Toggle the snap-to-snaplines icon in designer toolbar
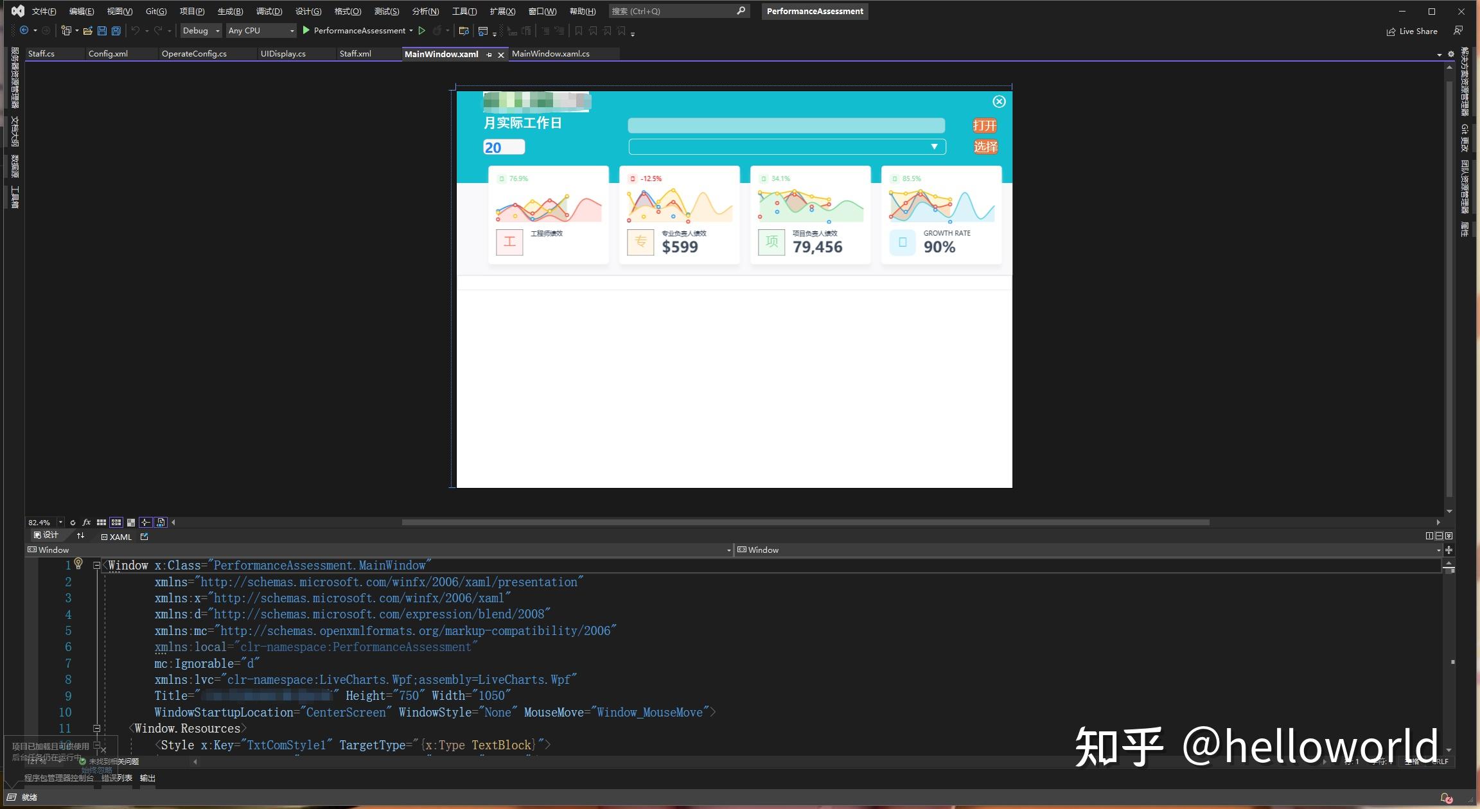Image resolution: width=1480 pixels, height=809 pixels. [145, 523]
